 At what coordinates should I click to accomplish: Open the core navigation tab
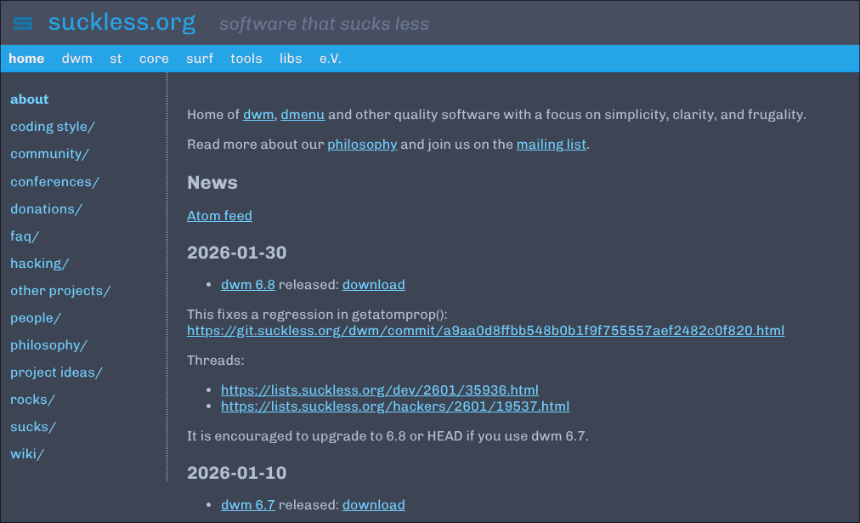[x=154, y=59]
